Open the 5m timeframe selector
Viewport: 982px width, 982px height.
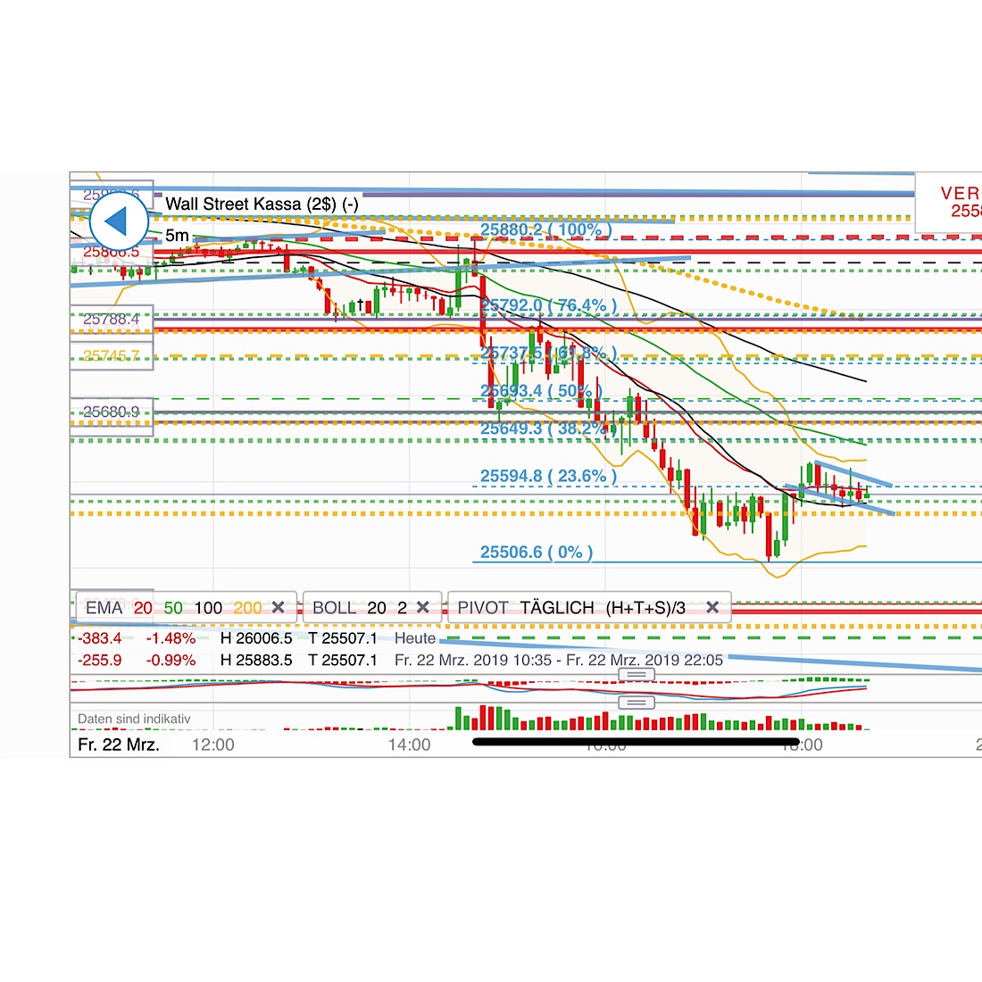(x=177, y=236)
